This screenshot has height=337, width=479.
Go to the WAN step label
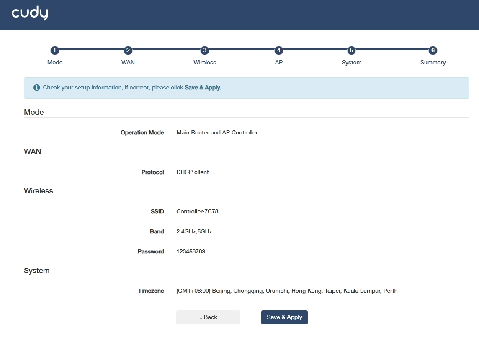pyautogui.click(x=128, y=62)
